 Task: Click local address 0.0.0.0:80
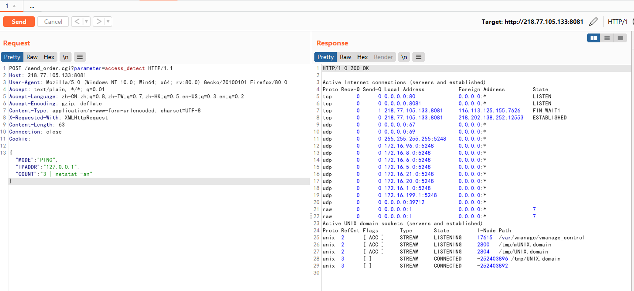click(400, 97)
